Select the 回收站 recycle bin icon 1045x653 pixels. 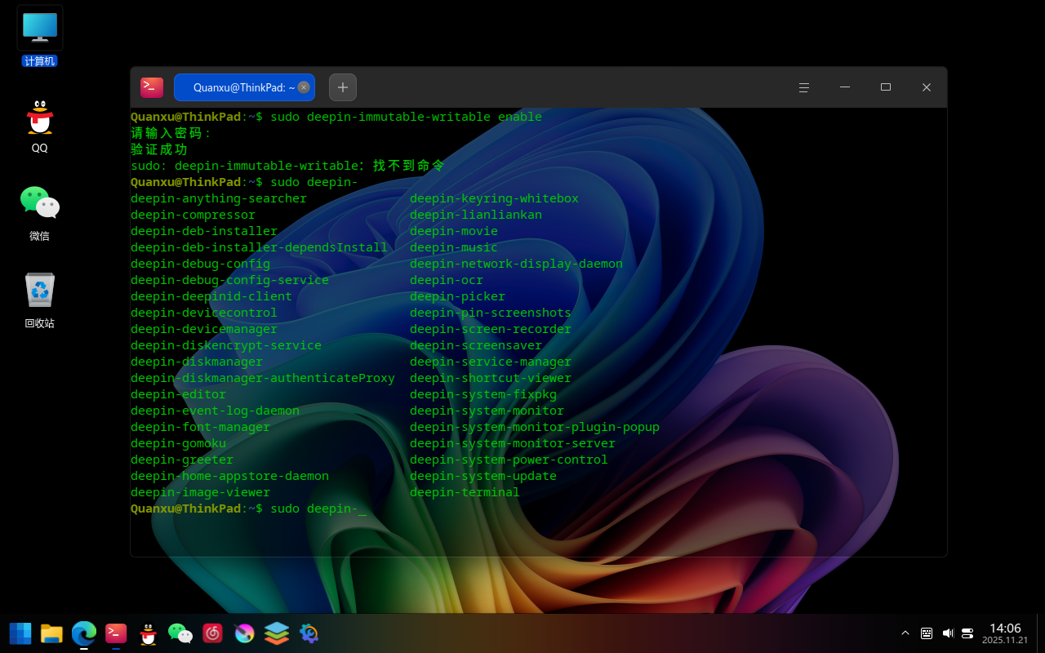[40, 300]
